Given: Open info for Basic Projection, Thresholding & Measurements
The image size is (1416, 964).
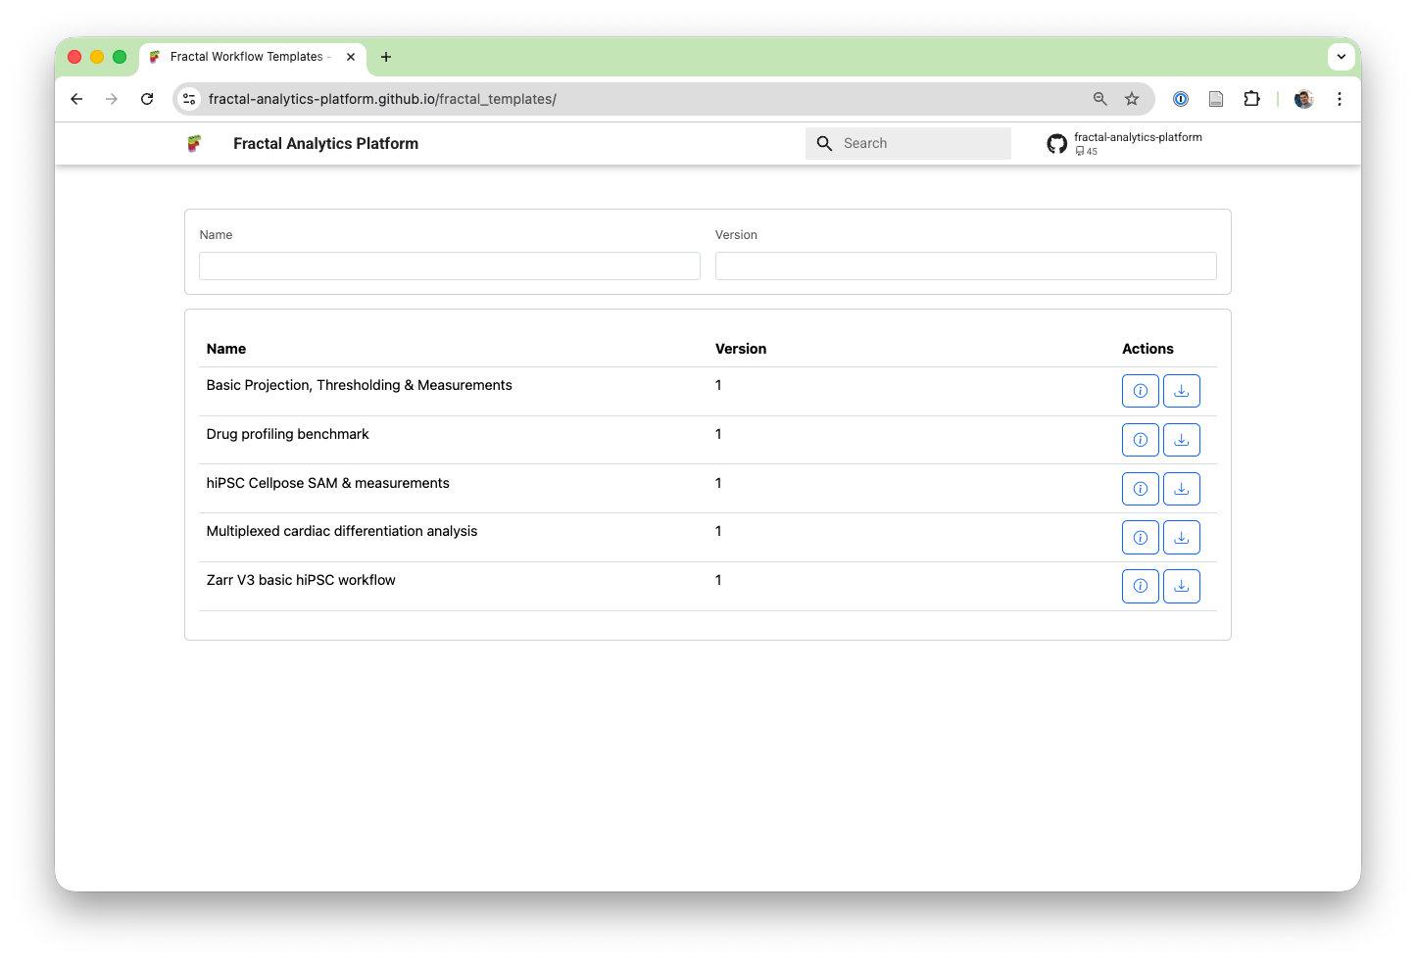Looking at the screenshot, I should tap(1140, 390).
